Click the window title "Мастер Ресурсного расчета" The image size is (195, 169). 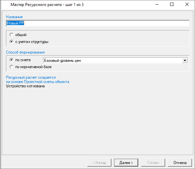(x=36, y=5)
